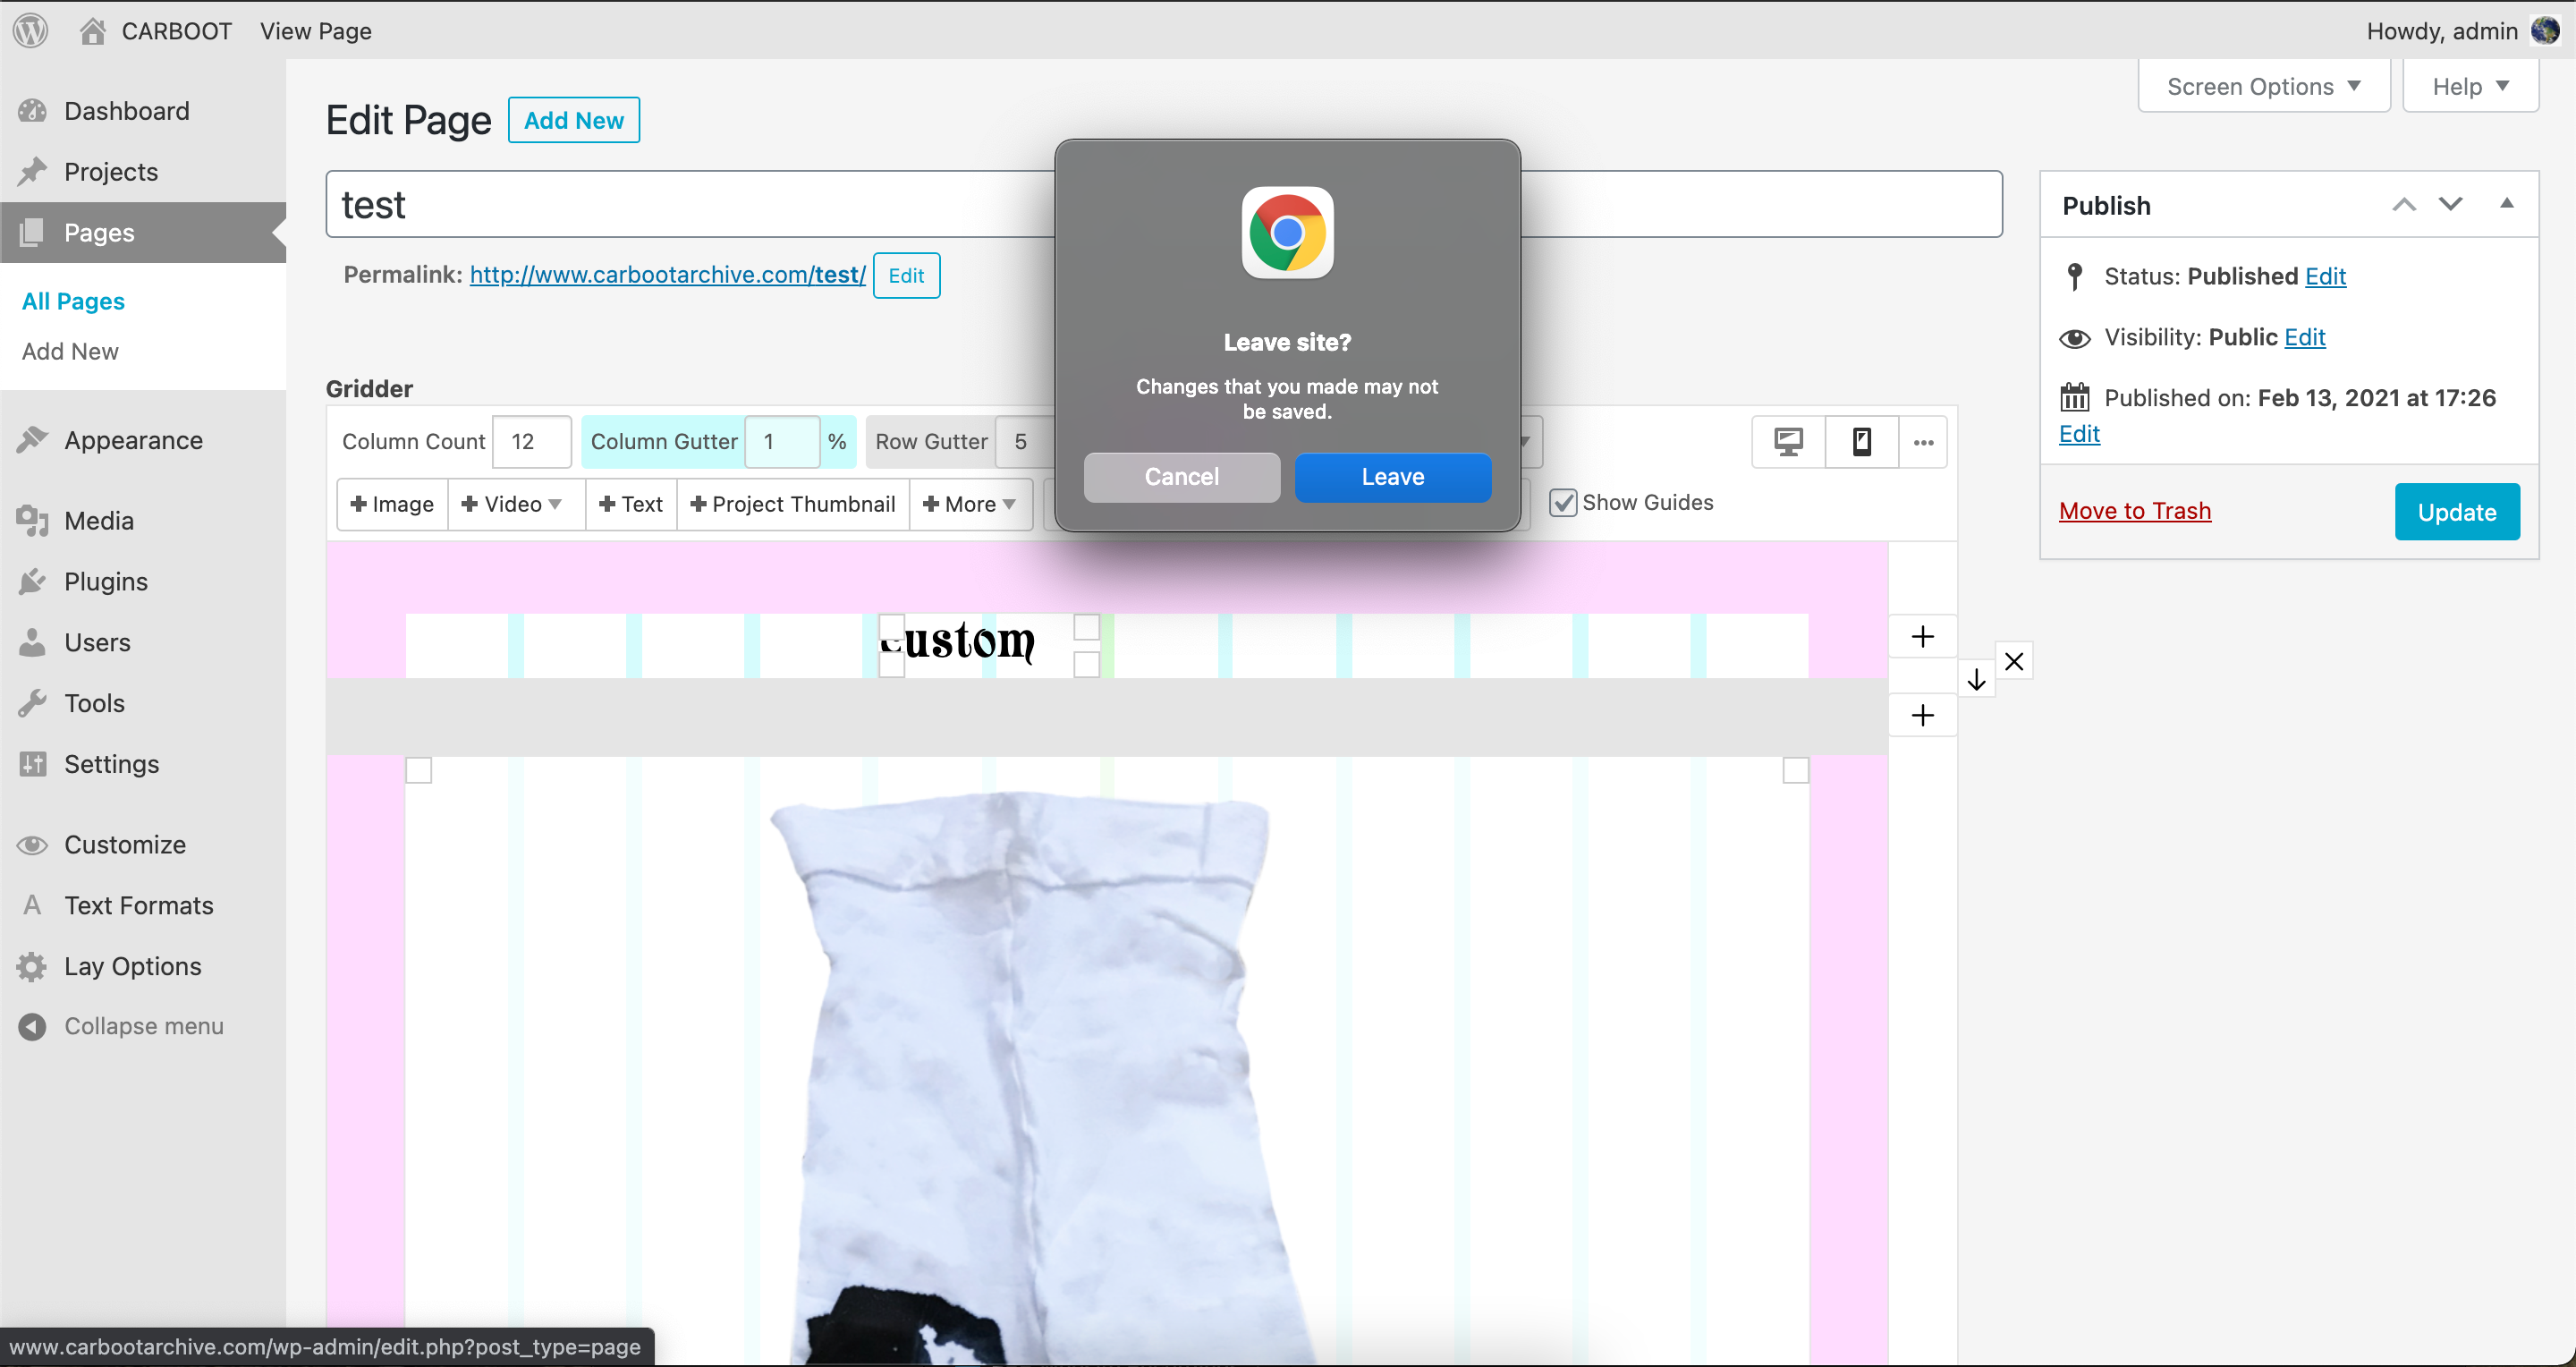Click the Move to Trash link
This screenshot has width=2576, height=1367.
tap(2134, 511)
